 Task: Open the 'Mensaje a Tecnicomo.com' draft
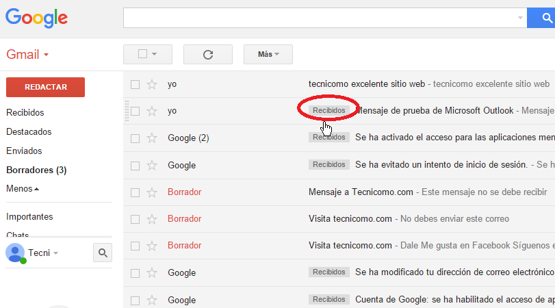[x=361, y=192]
